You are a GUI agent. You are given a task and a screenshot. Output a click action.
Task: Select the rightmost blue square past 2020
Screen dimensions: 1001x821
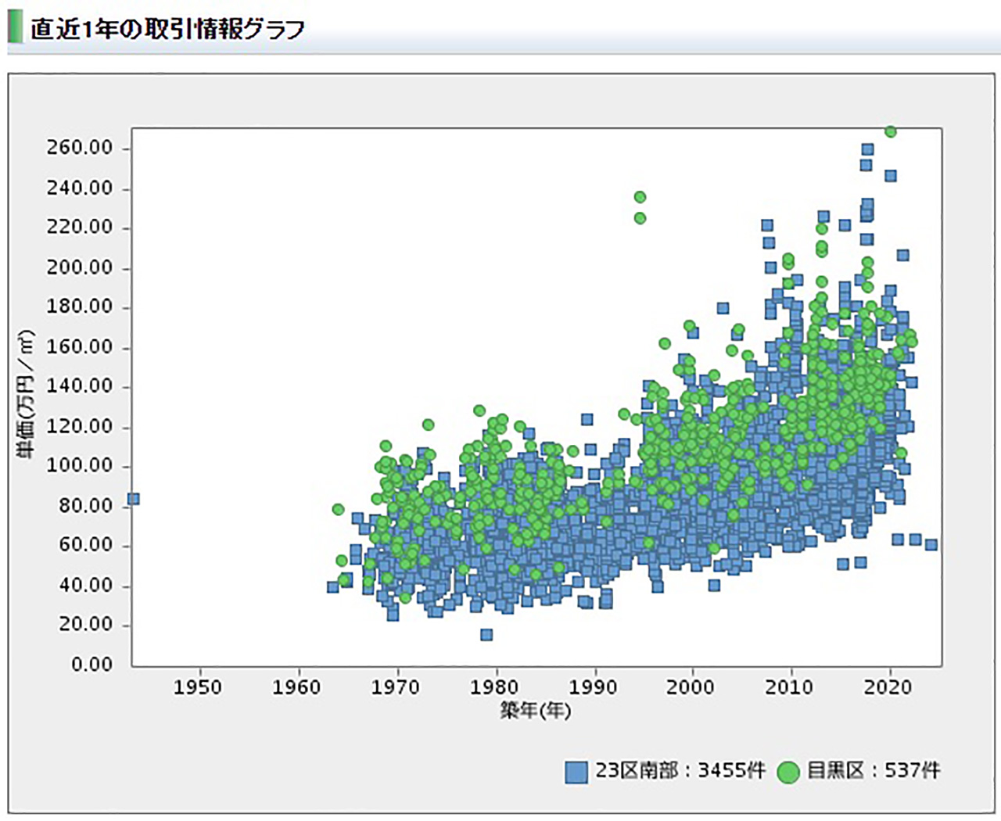(x=931, y=544)
